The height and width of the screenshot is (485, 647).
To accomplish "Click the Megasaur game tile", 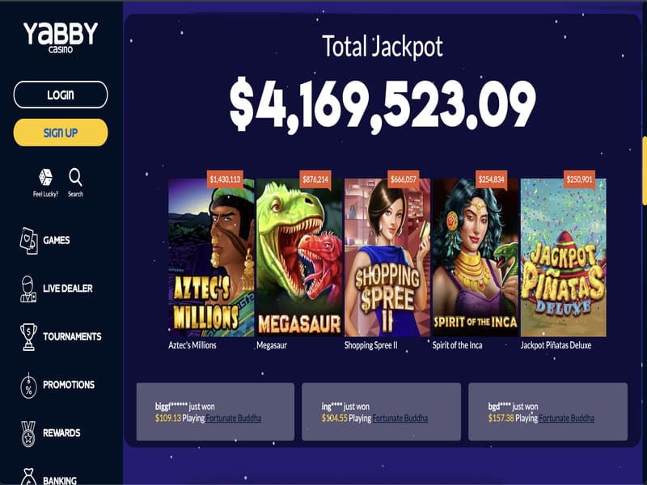I will [299, 259].
